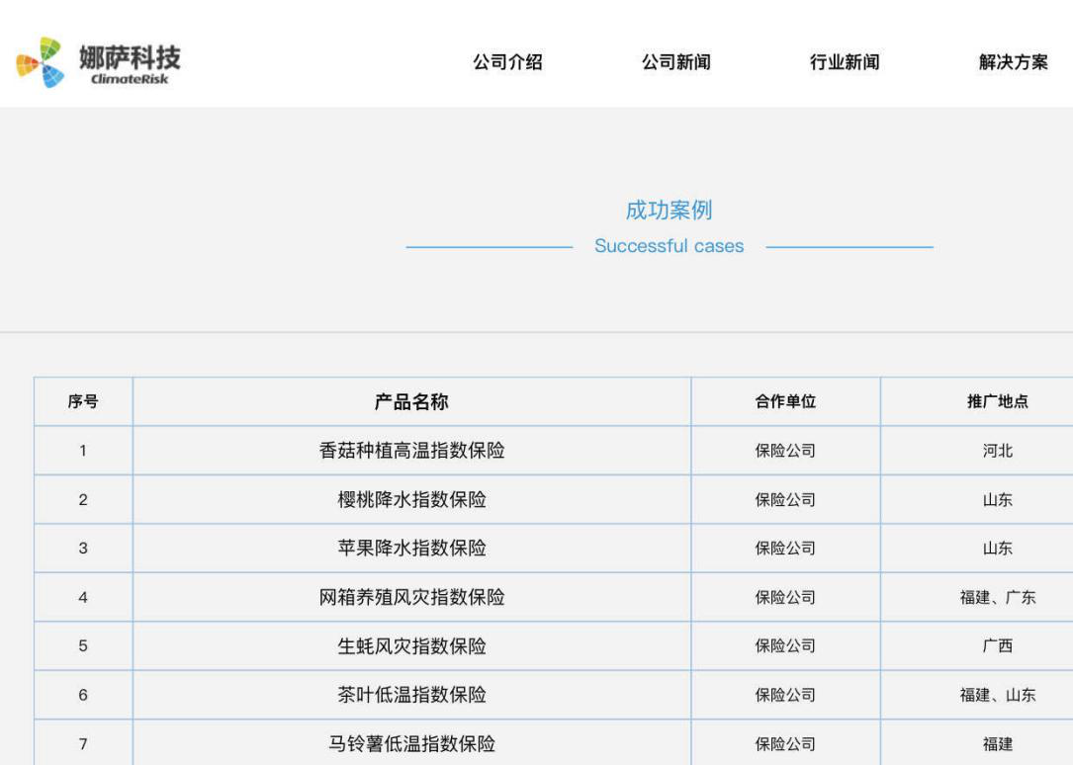The image size is (1073, 765).
Task: Click the 成功案例 section heading
Action: [669, 211]
